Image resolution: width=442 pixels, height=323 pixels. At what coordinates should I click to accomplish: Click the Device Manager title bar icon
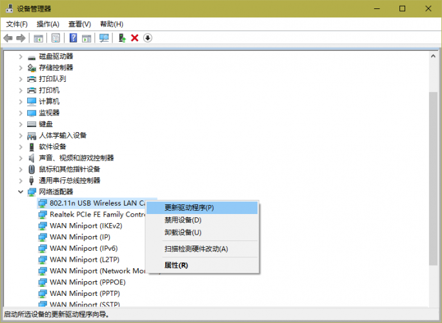[9, 8]
